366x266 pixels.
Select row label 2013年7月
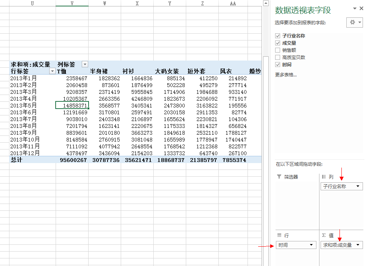[x=33, y=119]
